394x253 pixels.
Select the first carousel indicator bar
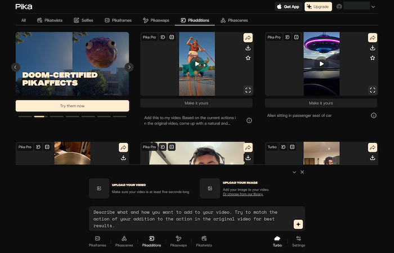pos(24,116)
